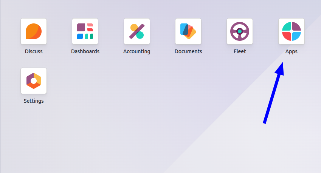Click the "Settings" label text

pos(34,101)
